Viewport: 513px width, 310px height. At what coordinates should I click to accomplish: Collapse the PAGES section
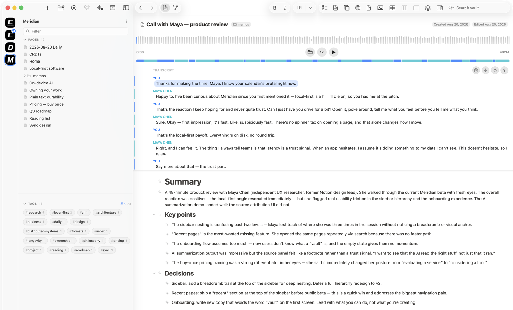25,40
